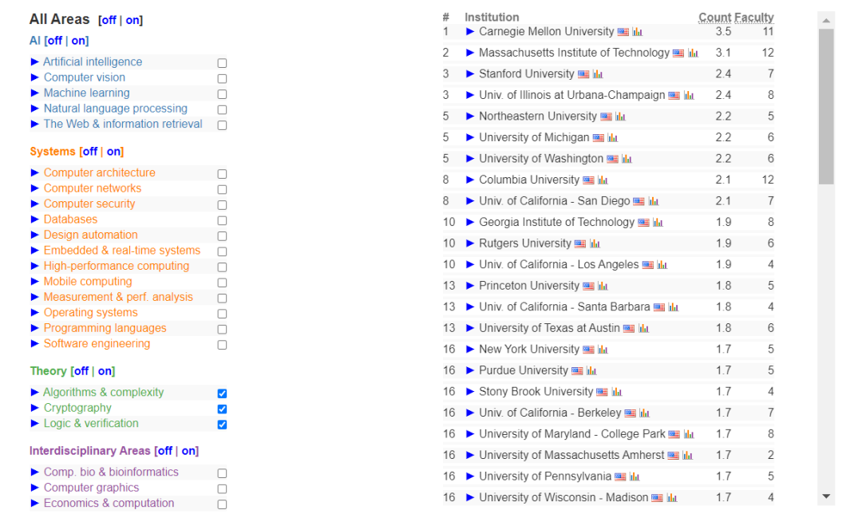Tick the Computer graphics checkbox
The width and height of the screenshot is (862, 514).
pyautogui.click(x=222, y=488)
